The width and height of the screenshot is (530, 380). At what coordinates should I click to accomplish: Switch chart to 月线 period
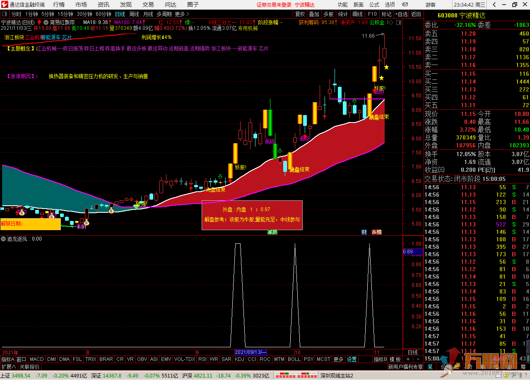coord(148,14)
